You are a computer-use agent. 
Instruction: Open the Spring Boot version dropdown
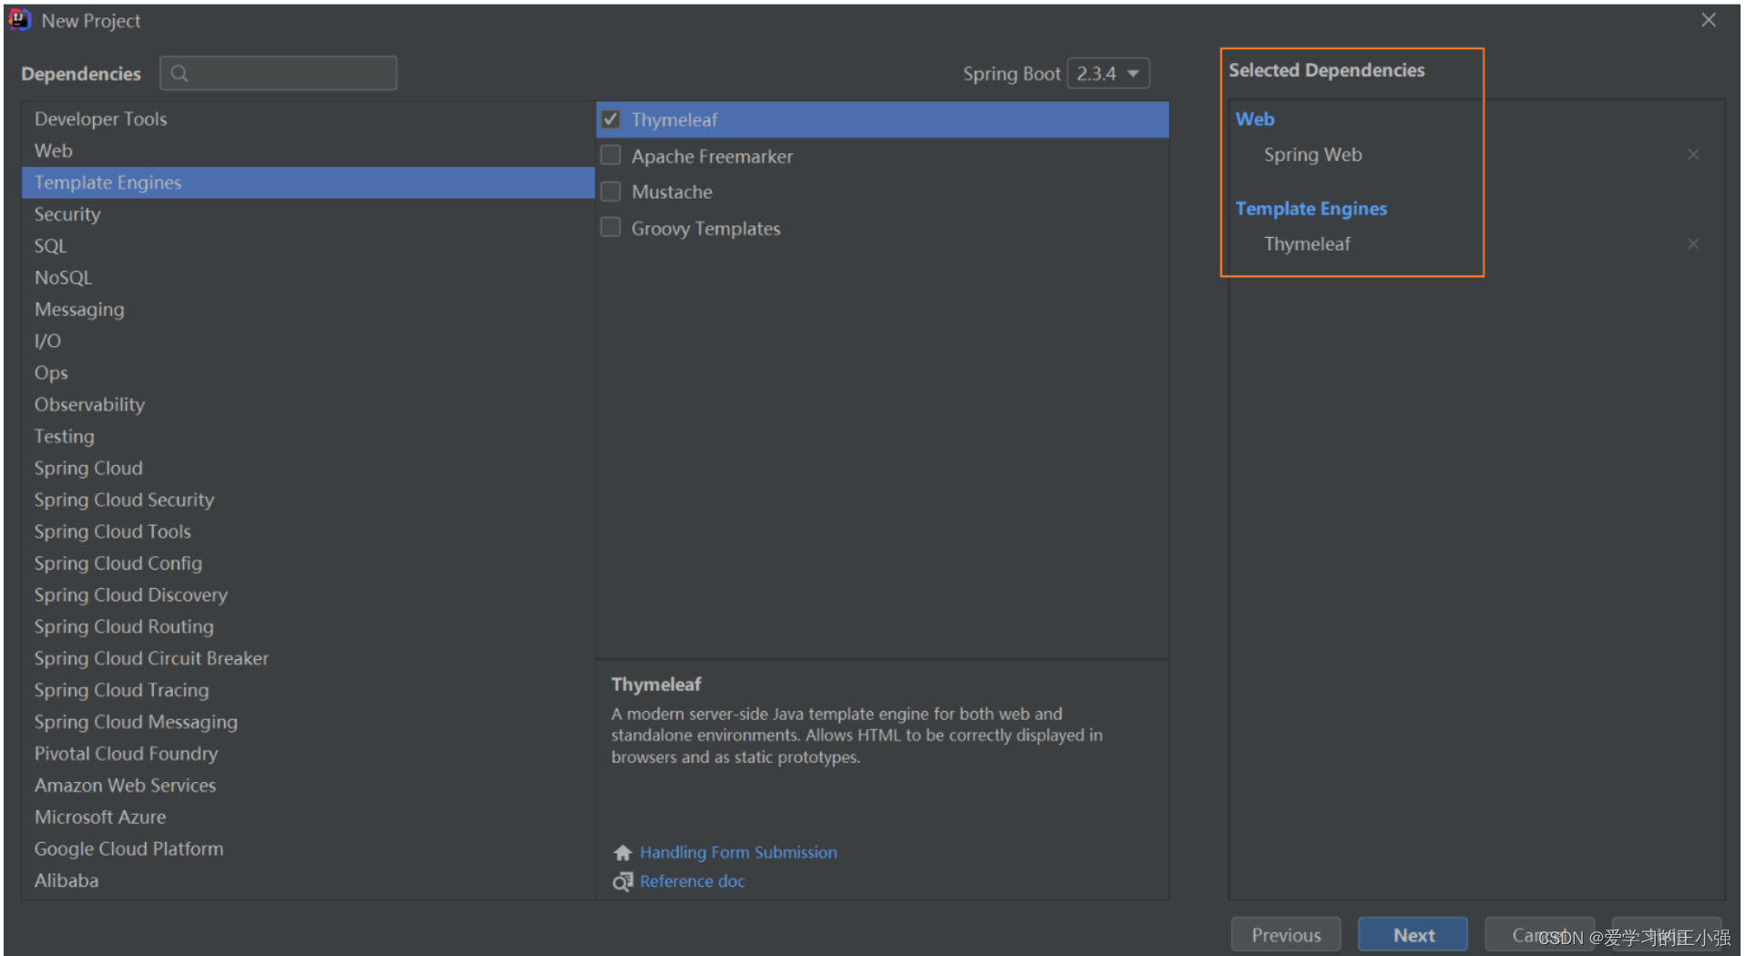pyautogui.click(x=1108, y=74)
